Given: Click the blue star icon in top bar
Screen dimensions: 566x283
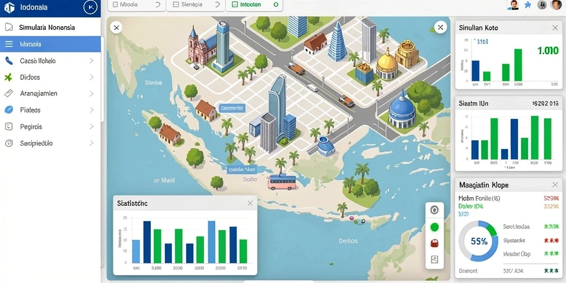Looking at the screenshot, I should (x=528, y=4).
